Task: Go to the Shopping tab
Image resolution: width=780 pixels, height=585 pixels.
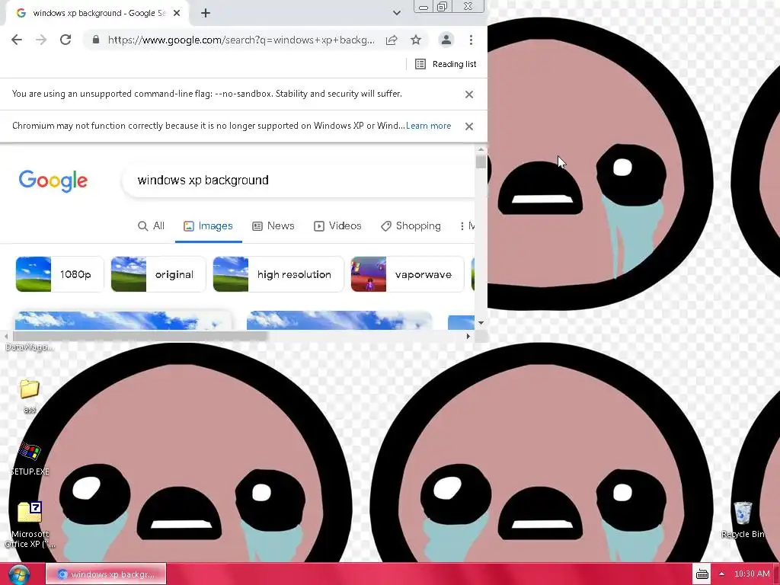Action: [411, 225]
